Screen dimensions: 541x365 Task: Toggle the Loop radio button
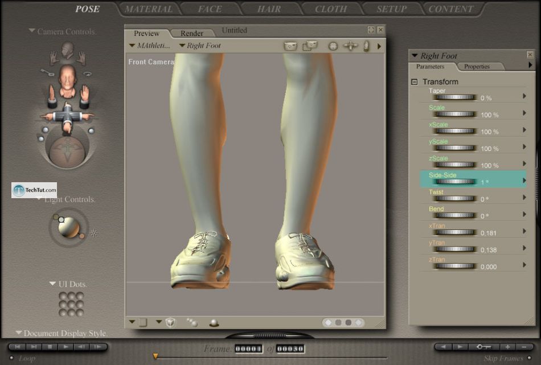pyautogui.click(x=11, y=358)
